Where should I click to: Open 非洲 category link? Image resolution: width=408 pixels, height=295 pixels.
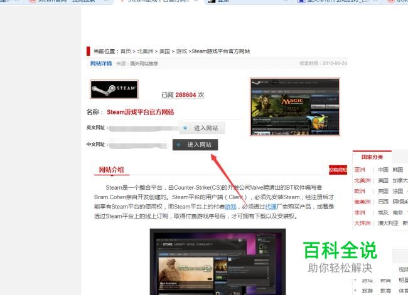(359, 213)
